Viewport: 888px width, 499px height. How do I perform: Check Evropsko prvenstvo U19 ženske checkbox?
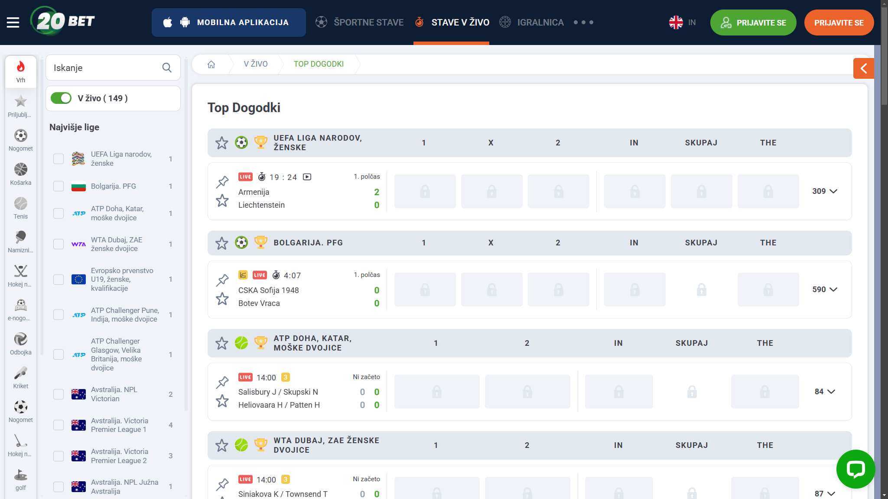(x=59, y=280)
